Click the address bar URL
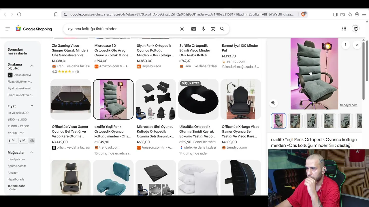The height and width of the screenshot is (207, 369). coord(182,14)
